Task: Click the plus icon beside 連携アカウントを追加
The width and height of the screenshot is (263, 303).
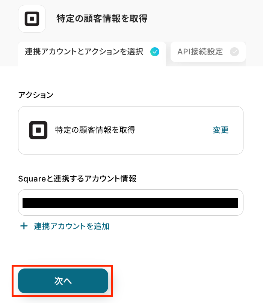Action: click(x=24, y=226)
